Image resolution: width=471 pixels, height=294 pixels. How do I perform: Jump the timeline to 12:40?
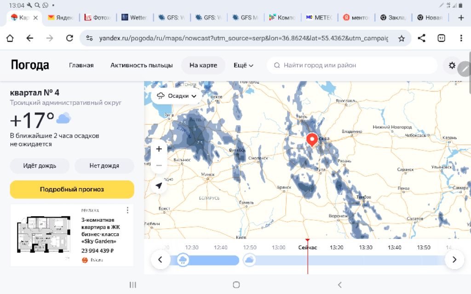[220, 248]
